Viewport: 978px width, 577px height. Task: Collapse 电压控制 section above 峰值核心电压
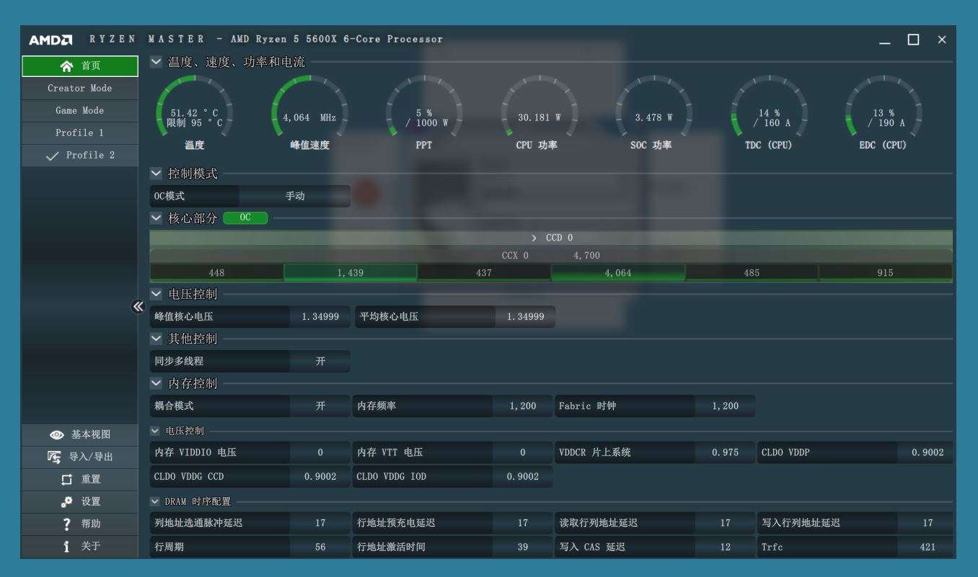pos(157,294)
